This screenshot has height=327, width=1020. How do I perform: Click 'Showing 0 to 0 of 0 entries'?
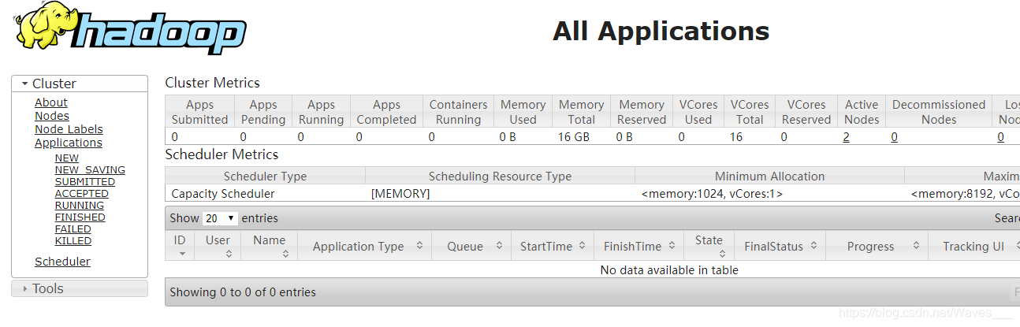pos(243,292)
